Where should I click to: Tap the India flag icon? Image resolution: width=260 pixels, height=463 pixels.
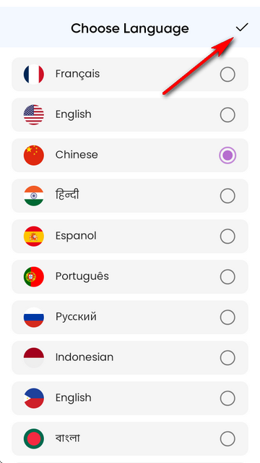(34, 195)
